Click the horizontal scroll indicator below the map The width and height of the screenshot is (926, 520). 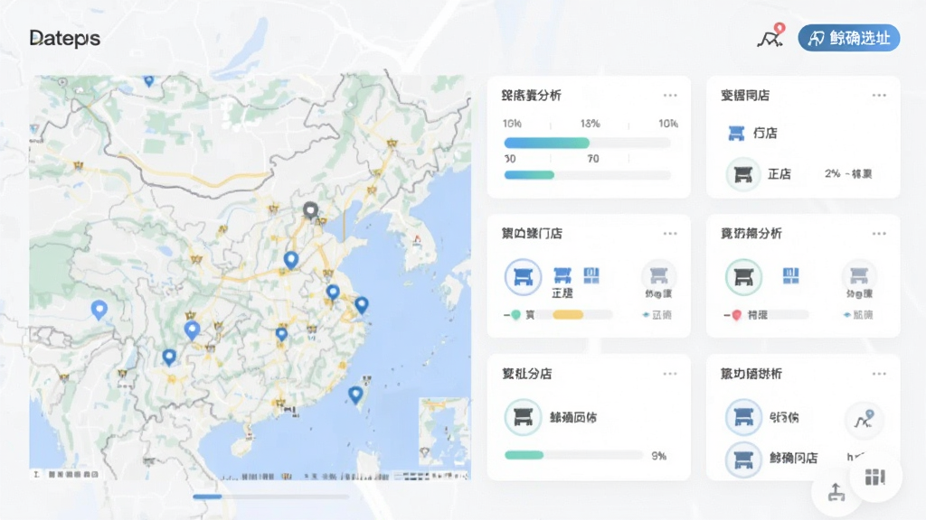270,497
